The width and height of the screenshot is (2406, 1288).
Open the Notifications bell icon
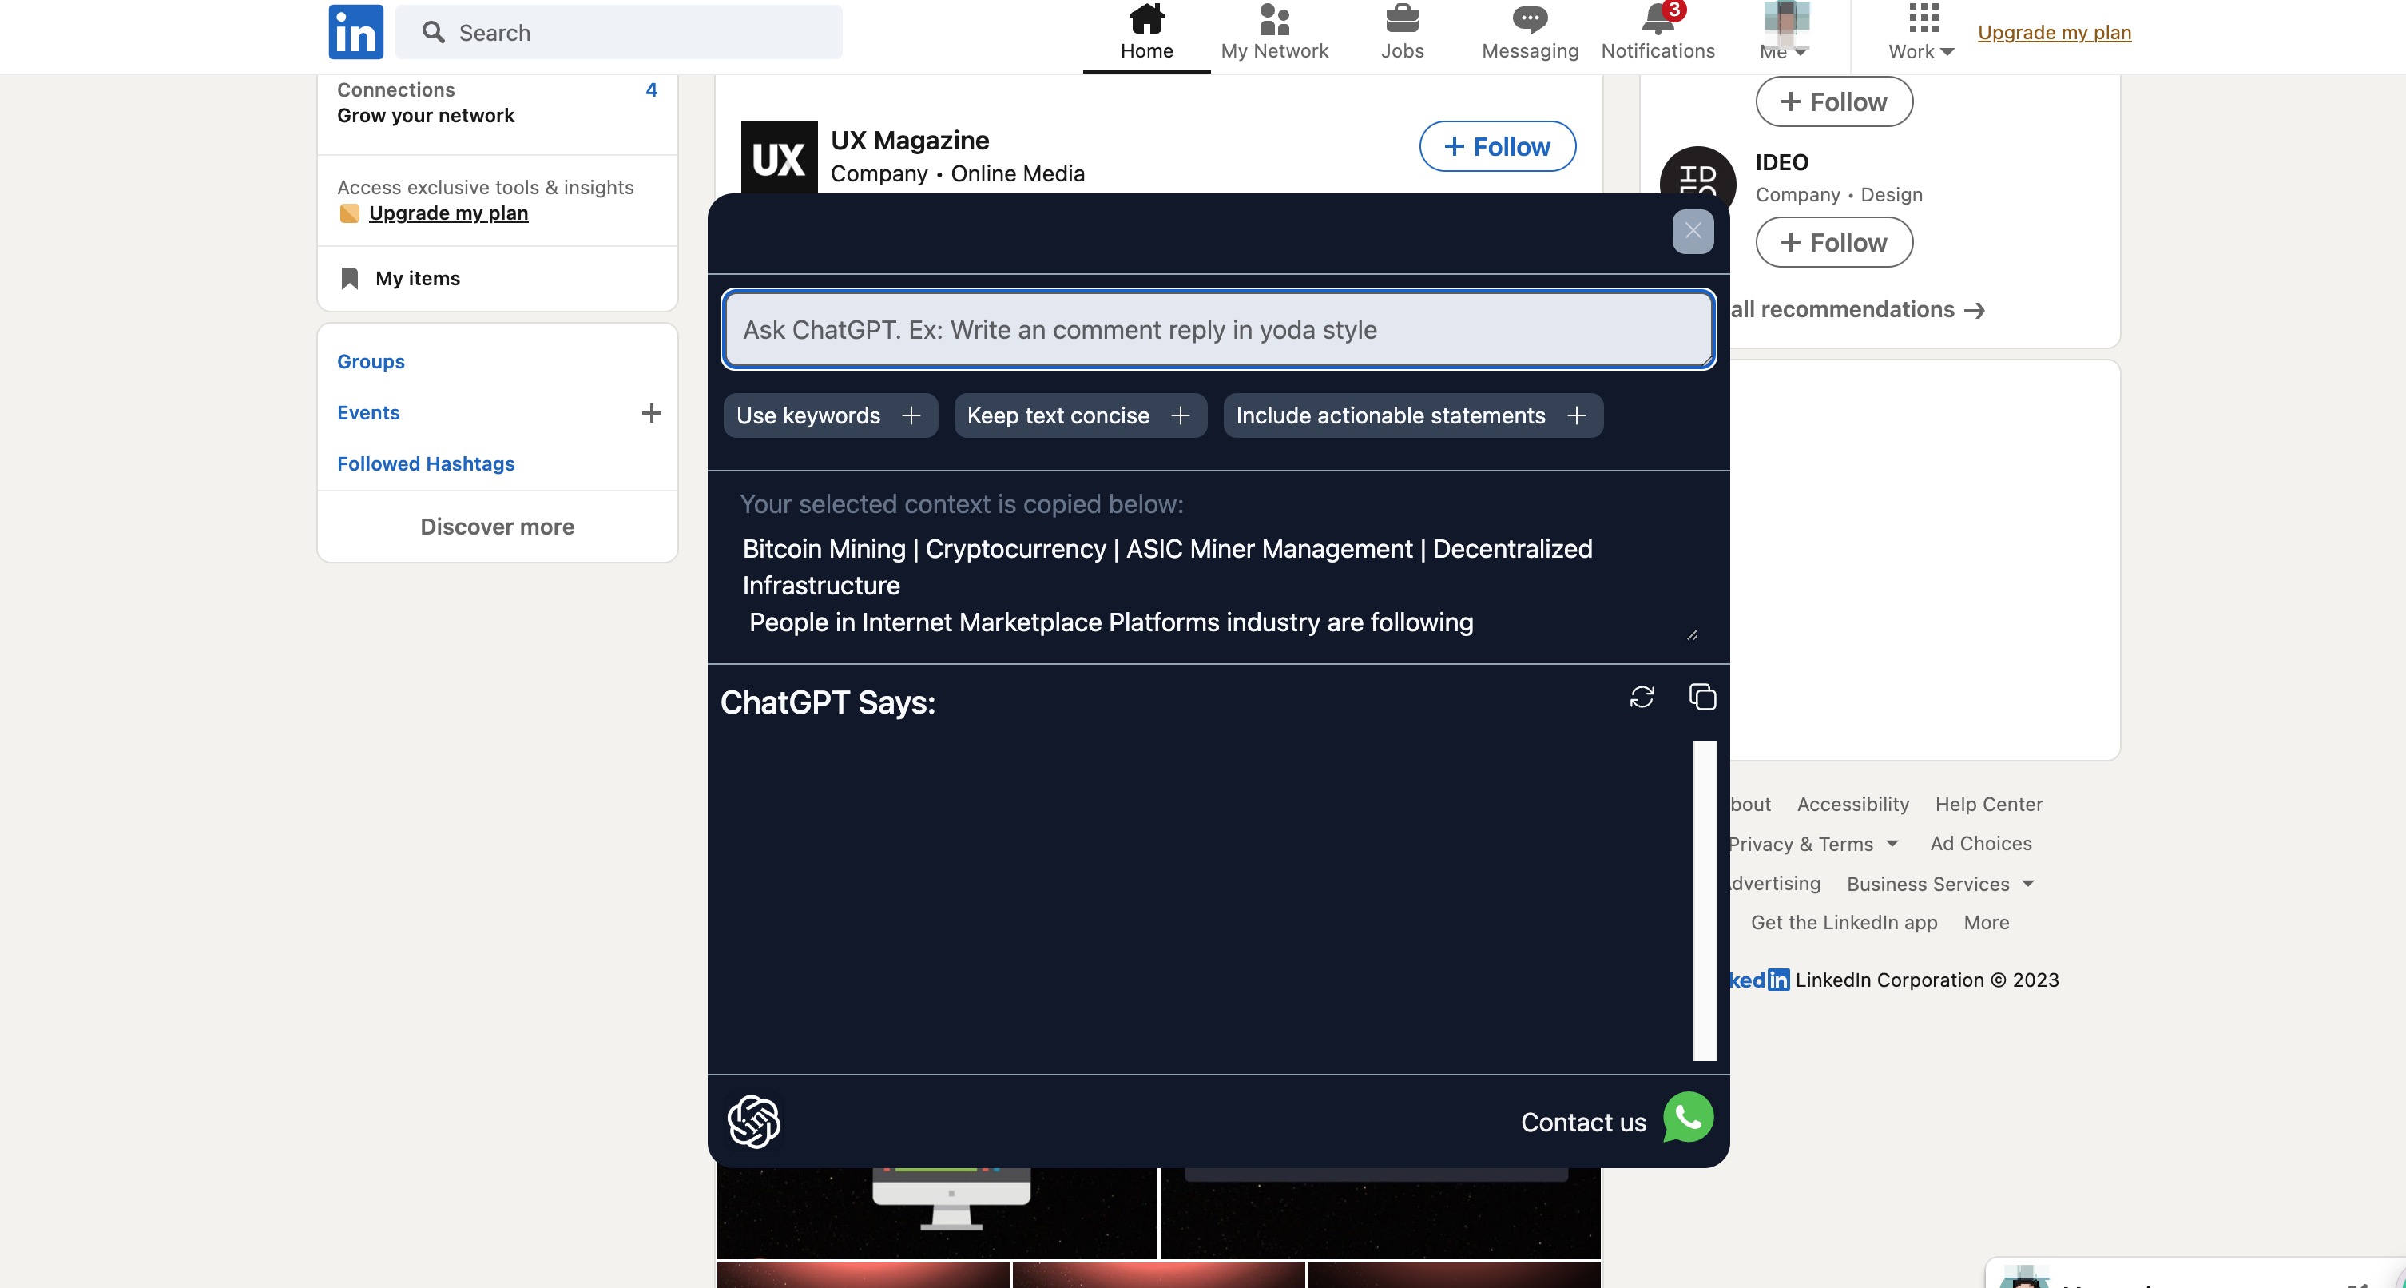1658,18
